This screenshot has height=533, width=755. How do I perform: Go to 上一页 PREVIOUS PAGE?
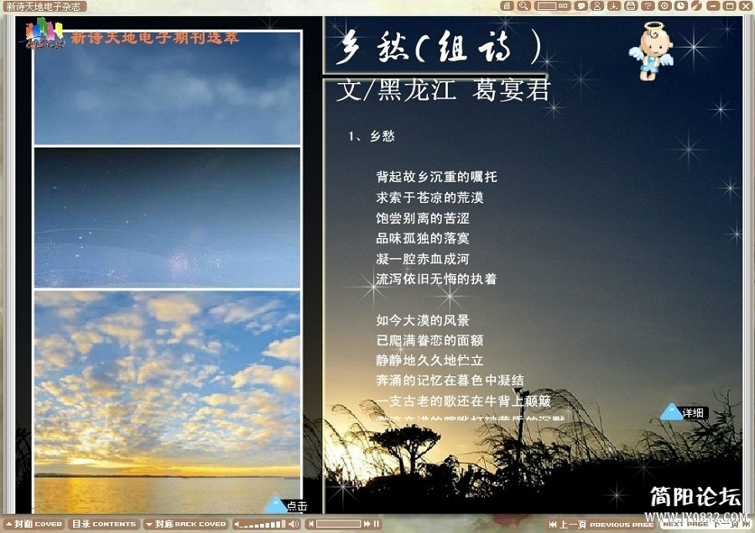(x=601, y=525)
